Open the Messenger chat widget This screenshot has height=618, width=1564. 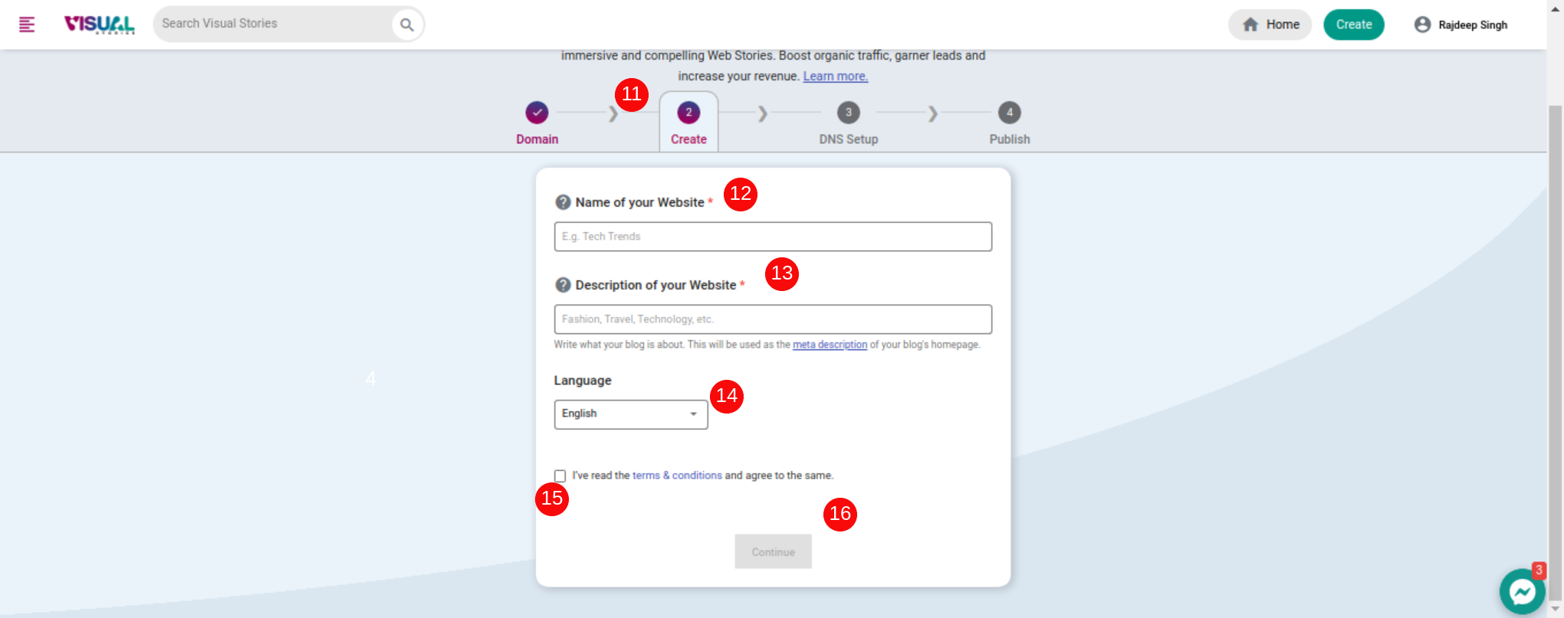[1522, 591]
